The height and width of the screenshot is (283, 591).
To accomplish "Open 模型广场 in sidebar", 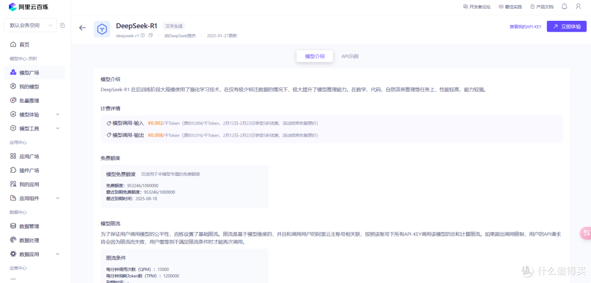I will click(34, 73).
